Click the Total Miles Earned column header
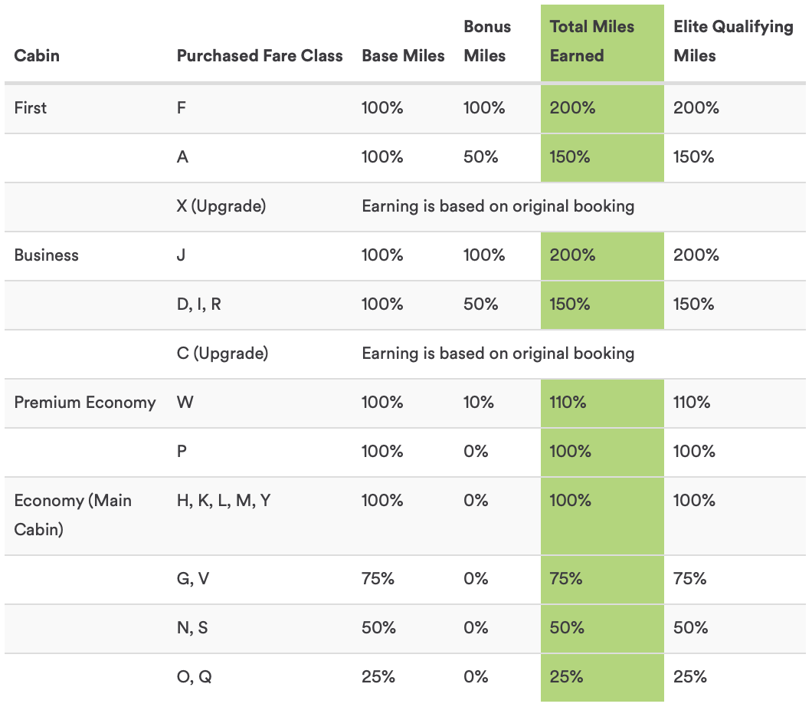 coord(592,41)
